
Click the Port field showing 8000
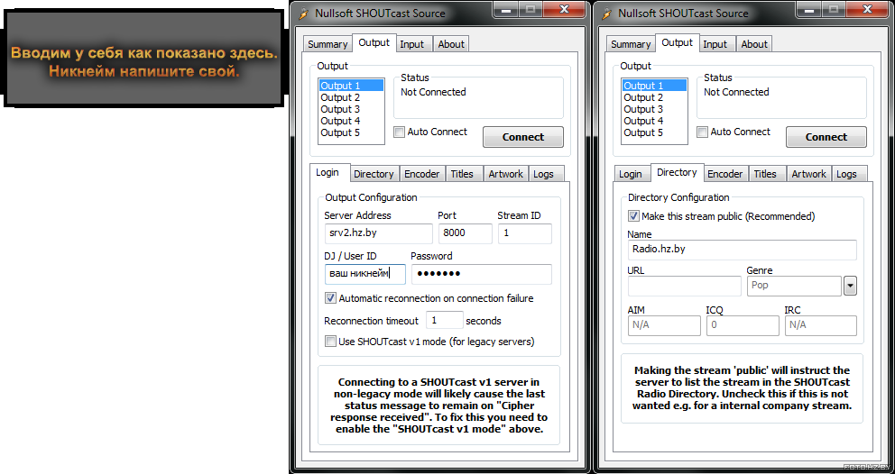point(466,233)
